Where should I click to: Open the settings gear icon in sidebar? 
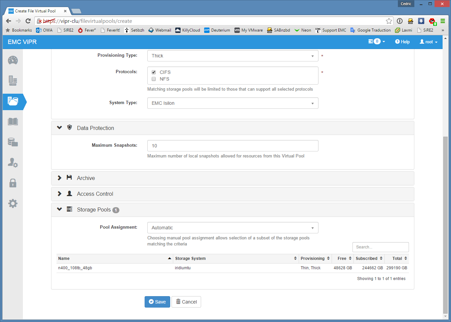(x=13, y=203)
